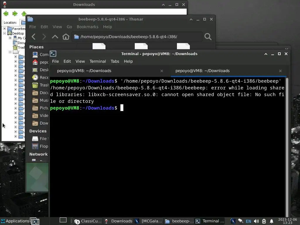This screenshot has height=225, width=300.
Task: Open the Help menu in Terminal
Action: click(128, 61)
